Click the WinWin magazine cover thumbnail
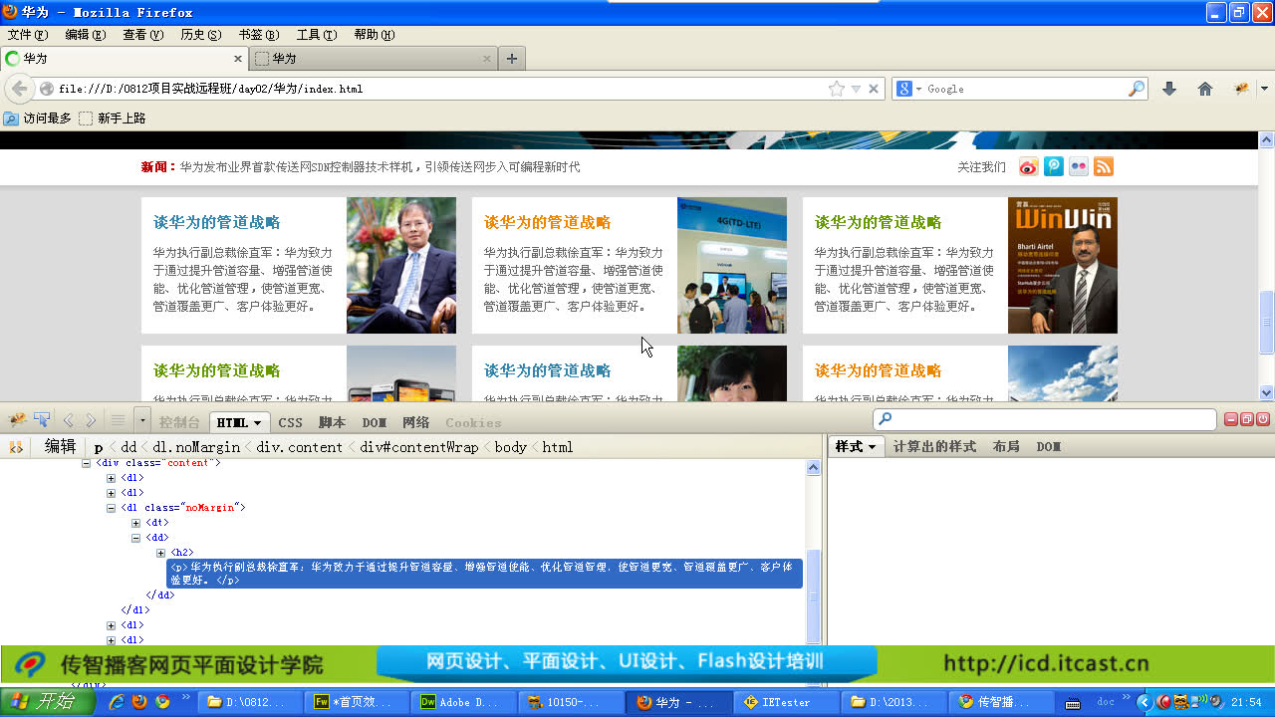The height and width of the screenshot is (717, 1275). [1063, 265]
